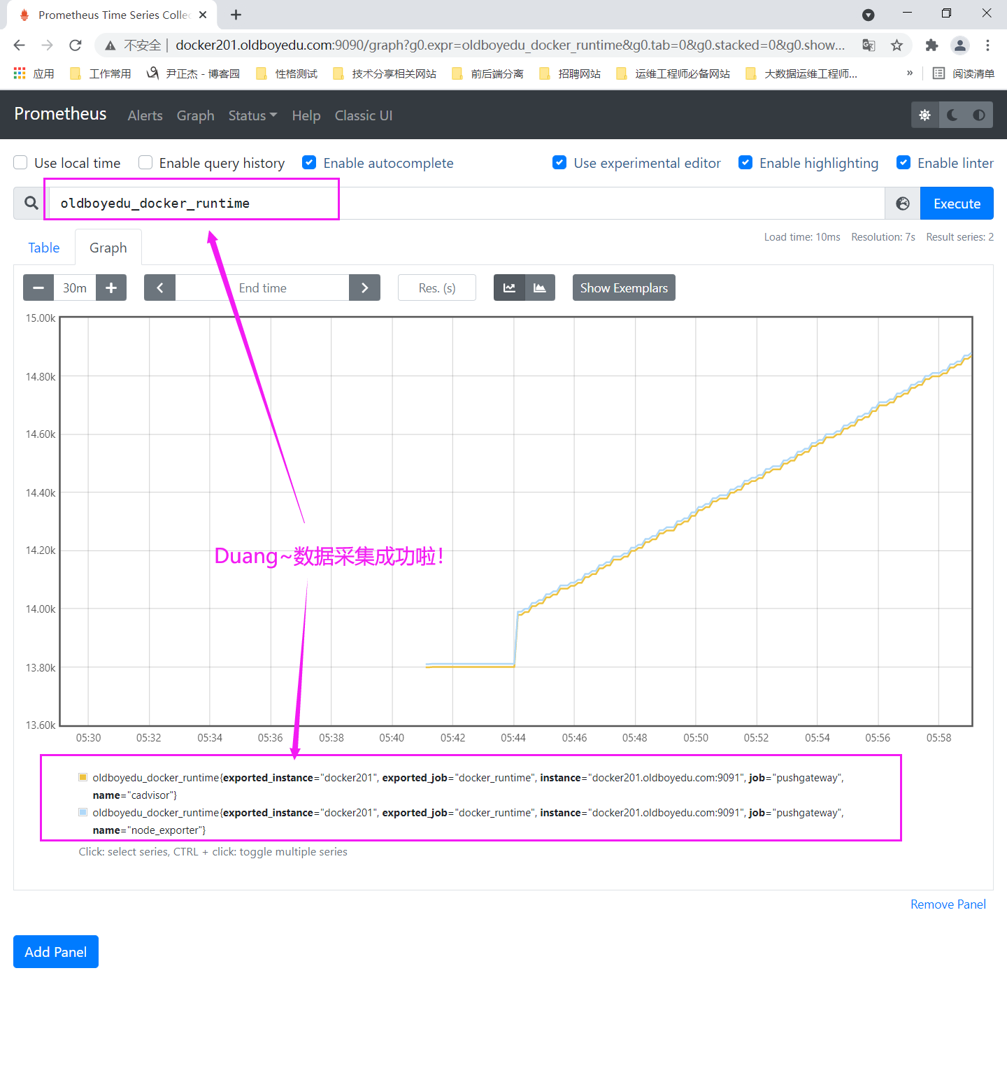This screenshot has height=1087, width=1007.
Task: Click the Add Panel button
Action: click(x=56, y=951)
